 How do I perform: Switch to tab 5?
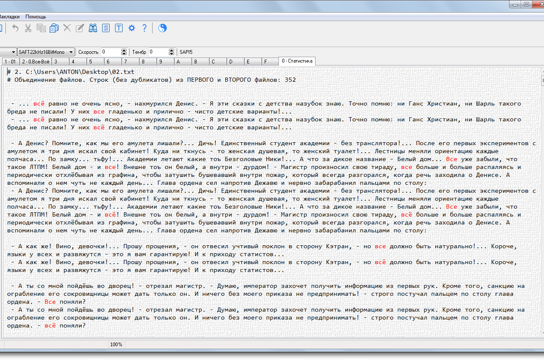pyautogui.click(x=95, y=61)
